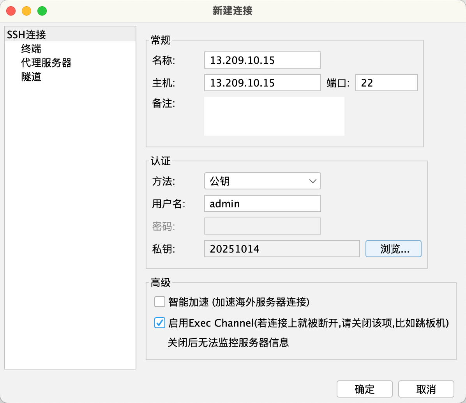Open the 隧道 settings page
466x403 pixels.
(31, 77)
